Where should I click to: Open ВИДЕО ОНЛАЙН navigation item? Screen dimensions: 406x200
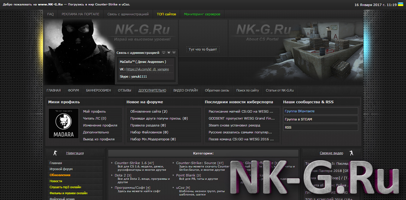pos(186,90)
